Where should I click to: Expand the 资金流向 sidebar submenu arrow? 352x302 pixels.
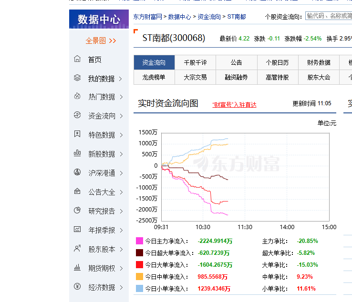coord(121,116)
